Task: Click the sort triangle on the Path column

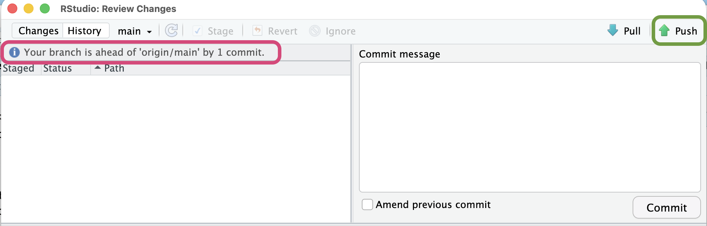Action: (x=97, y=68)
